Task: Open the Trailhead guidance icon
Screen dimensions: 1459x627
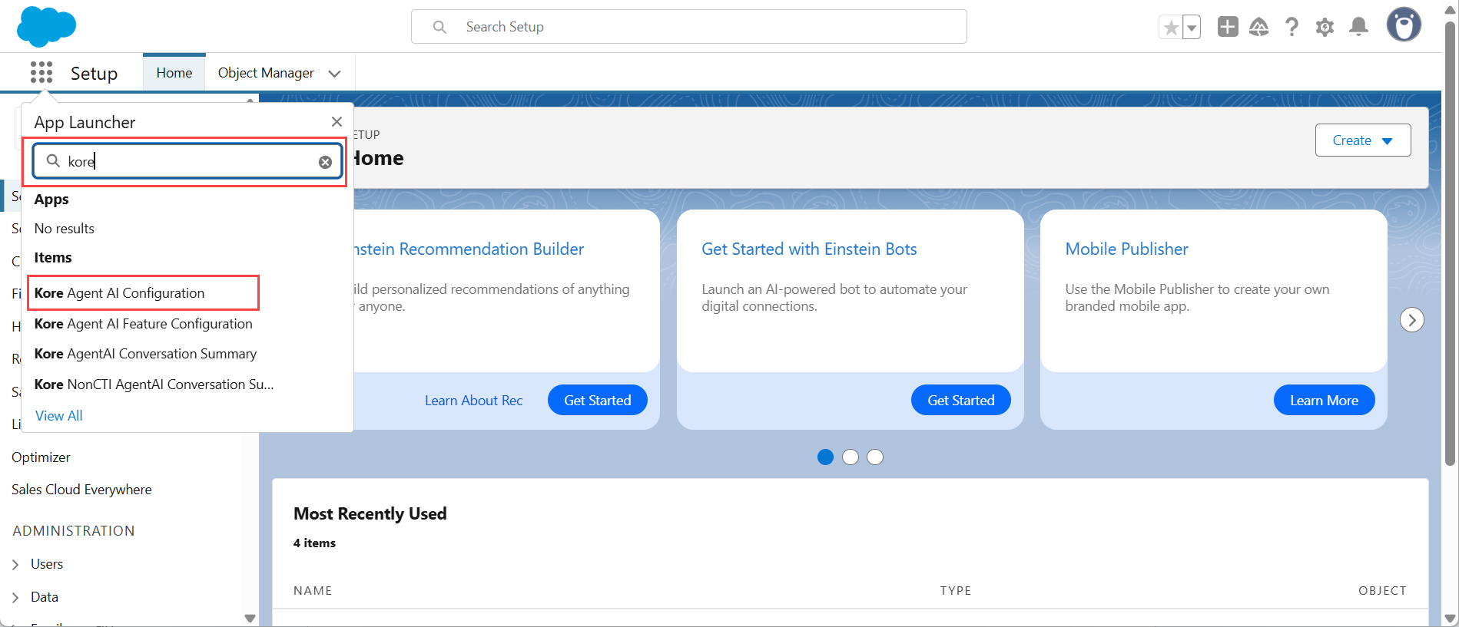Action: 1259,27
